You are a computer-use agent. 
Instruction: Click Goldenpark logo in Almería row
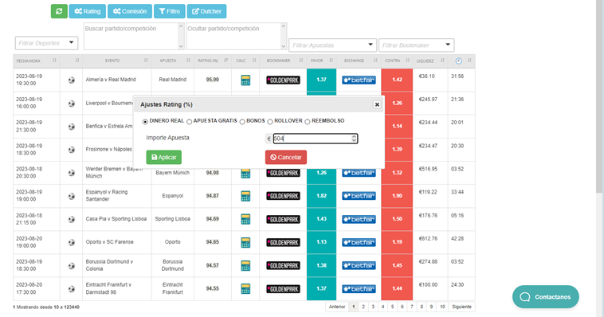coord(283,80)
